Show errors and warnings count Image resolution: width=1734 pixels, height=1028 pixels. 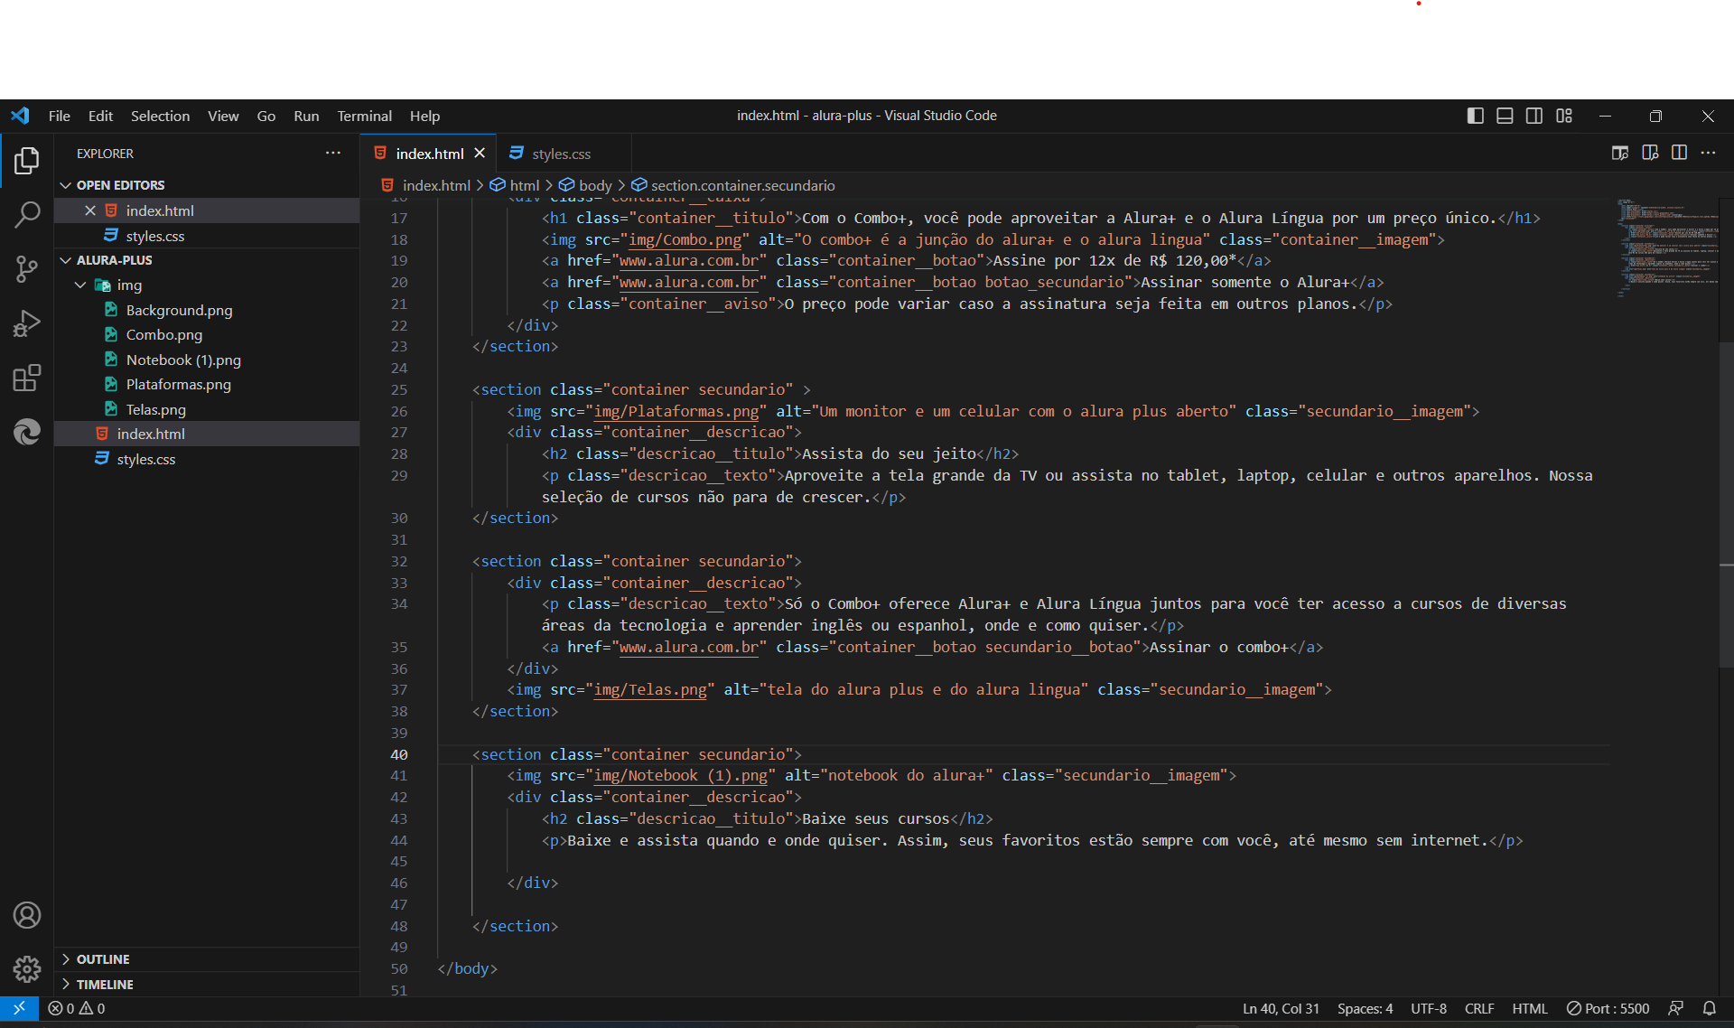77,1008
